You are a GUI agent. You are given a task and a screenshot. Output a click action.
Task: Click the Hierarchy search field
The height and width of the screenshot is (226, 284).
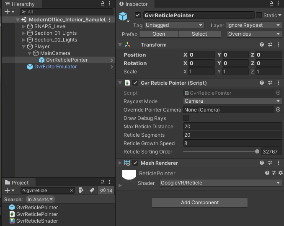[x=67, y=12]
